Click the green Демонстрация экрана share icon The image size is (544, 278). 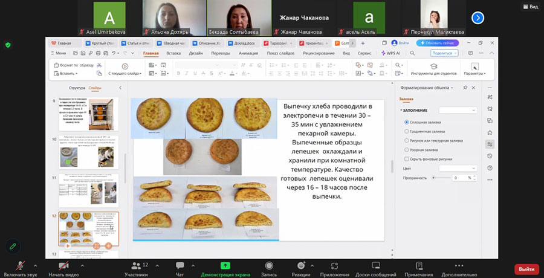225,265
